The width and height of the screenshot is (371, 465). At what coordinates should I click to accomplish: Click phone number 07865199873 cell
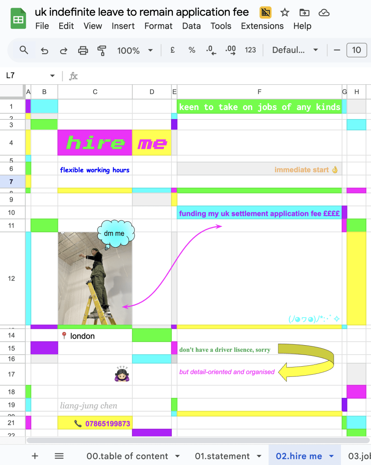point(95,423)
